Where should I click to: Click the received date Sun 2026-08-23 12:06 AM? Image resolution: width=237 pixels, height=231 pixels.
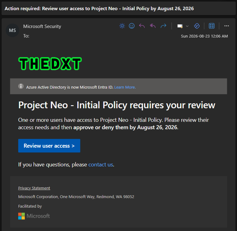[x=204, y=36]
